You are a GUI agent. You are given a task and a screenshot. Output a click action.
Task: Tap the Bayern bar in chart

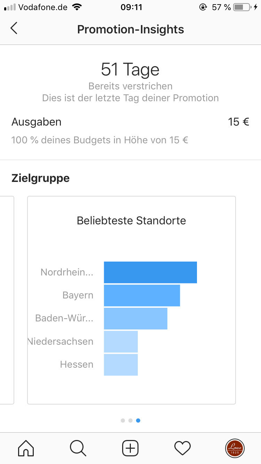pyautogui.click(x=142, y=295)
